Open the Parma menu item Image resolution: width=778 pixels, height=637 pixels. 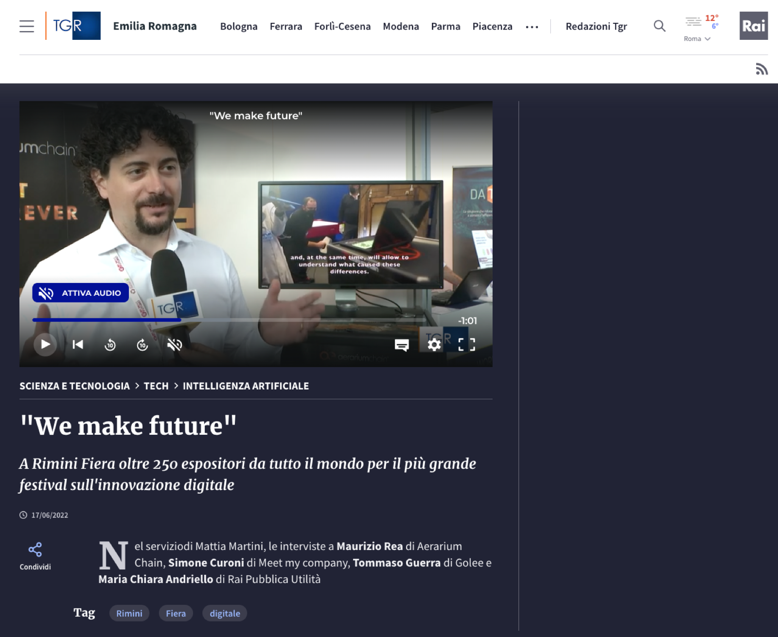(445, 26)
